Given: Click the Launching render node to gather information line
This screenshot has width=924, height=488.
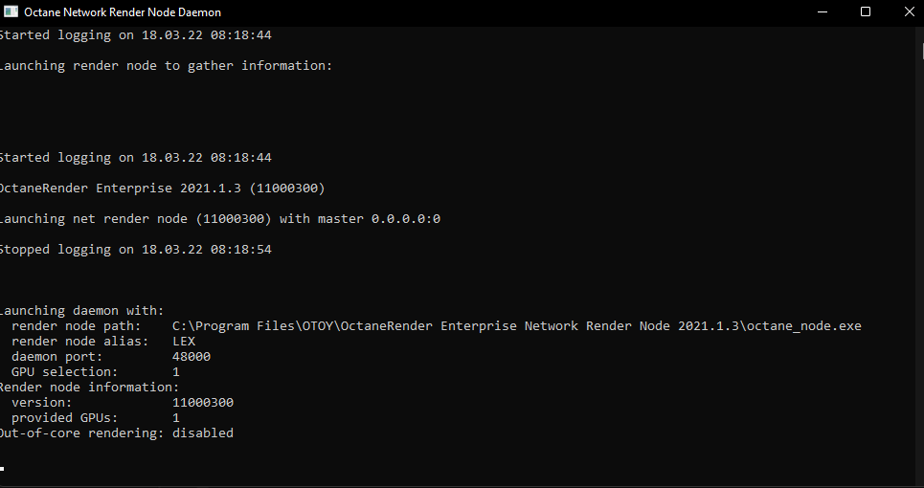Looking at the screenshot, I should 165,66.
